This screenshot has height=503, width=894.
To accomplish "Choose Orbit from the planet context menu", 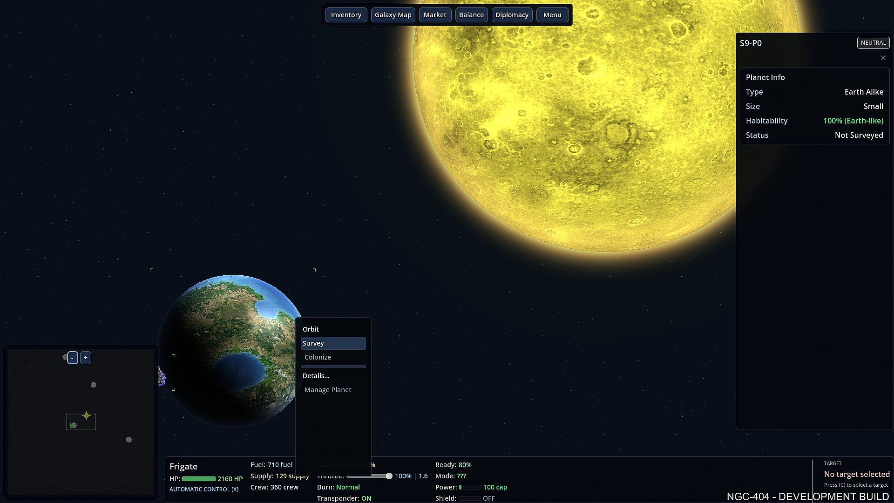I will (x=311, y=329).
